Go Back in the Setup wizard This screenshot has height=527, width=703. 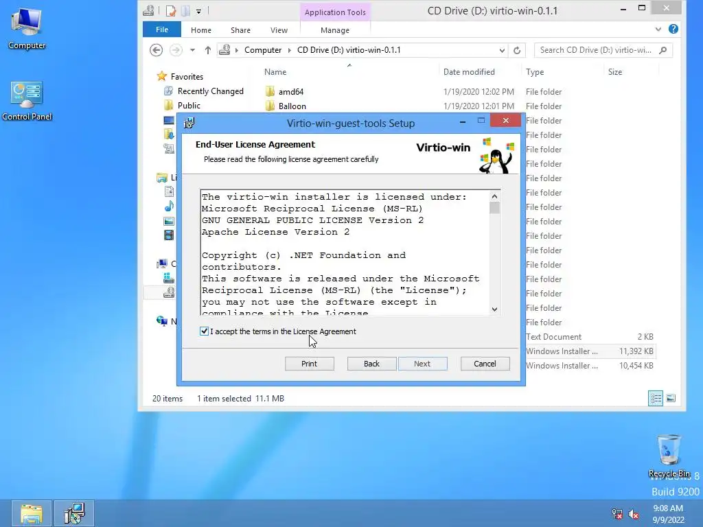tap(371, 364)
